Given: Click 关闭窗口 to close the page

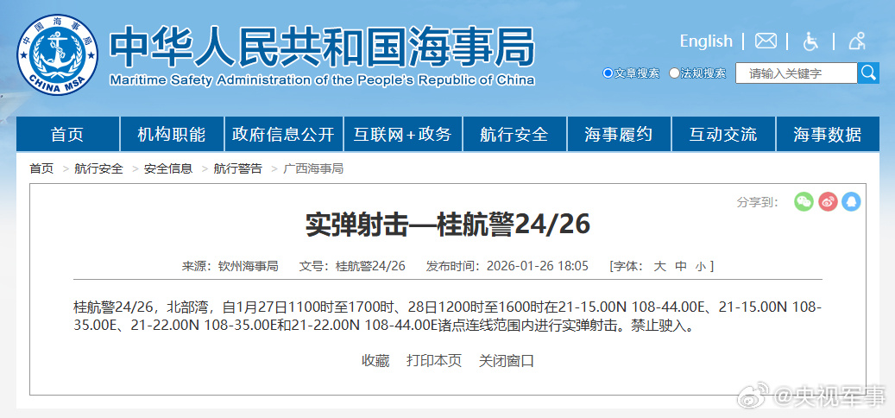Looking at the screenshot, I should click(507, 361).
